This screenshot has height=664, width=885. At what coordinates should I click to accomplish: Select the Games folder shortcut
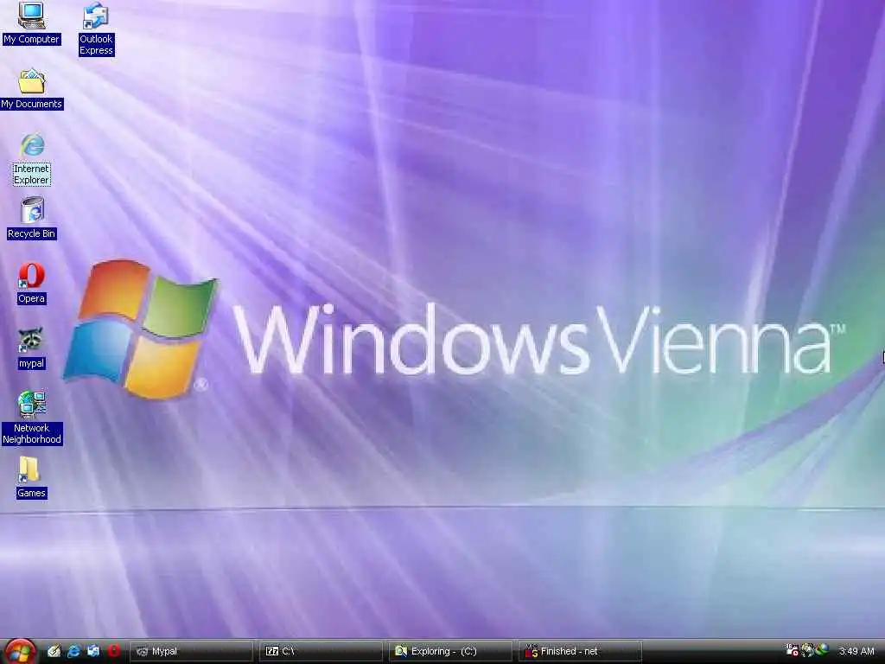coord(32,477)
